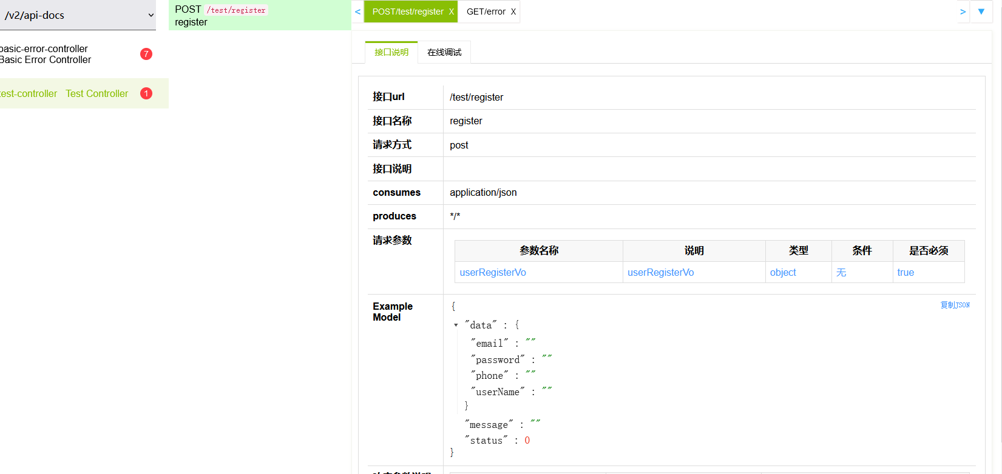Close the GET/error tab
The image size is (1002, 474).
513,12
